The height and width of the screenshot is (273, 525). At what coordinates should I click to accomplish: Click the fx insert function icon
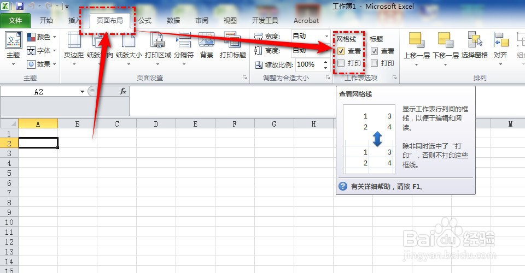point(123,91)
